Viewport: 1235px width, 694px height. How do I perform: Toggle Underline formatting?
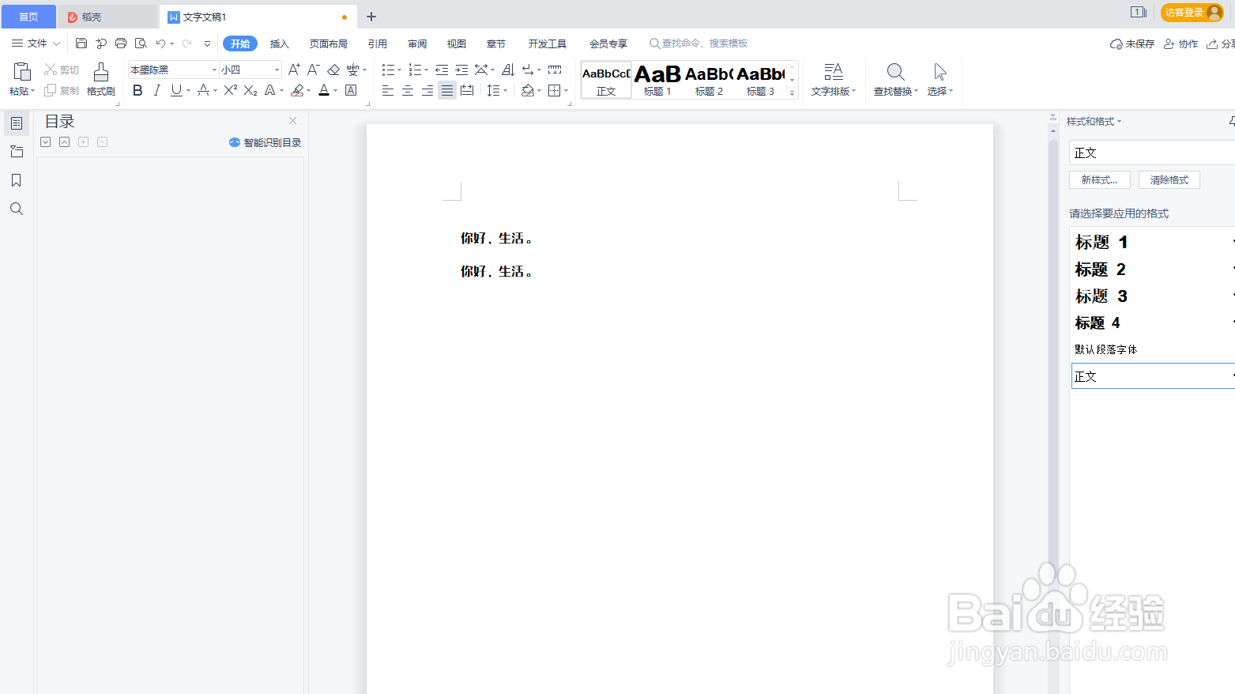click(x=176, y=91)
